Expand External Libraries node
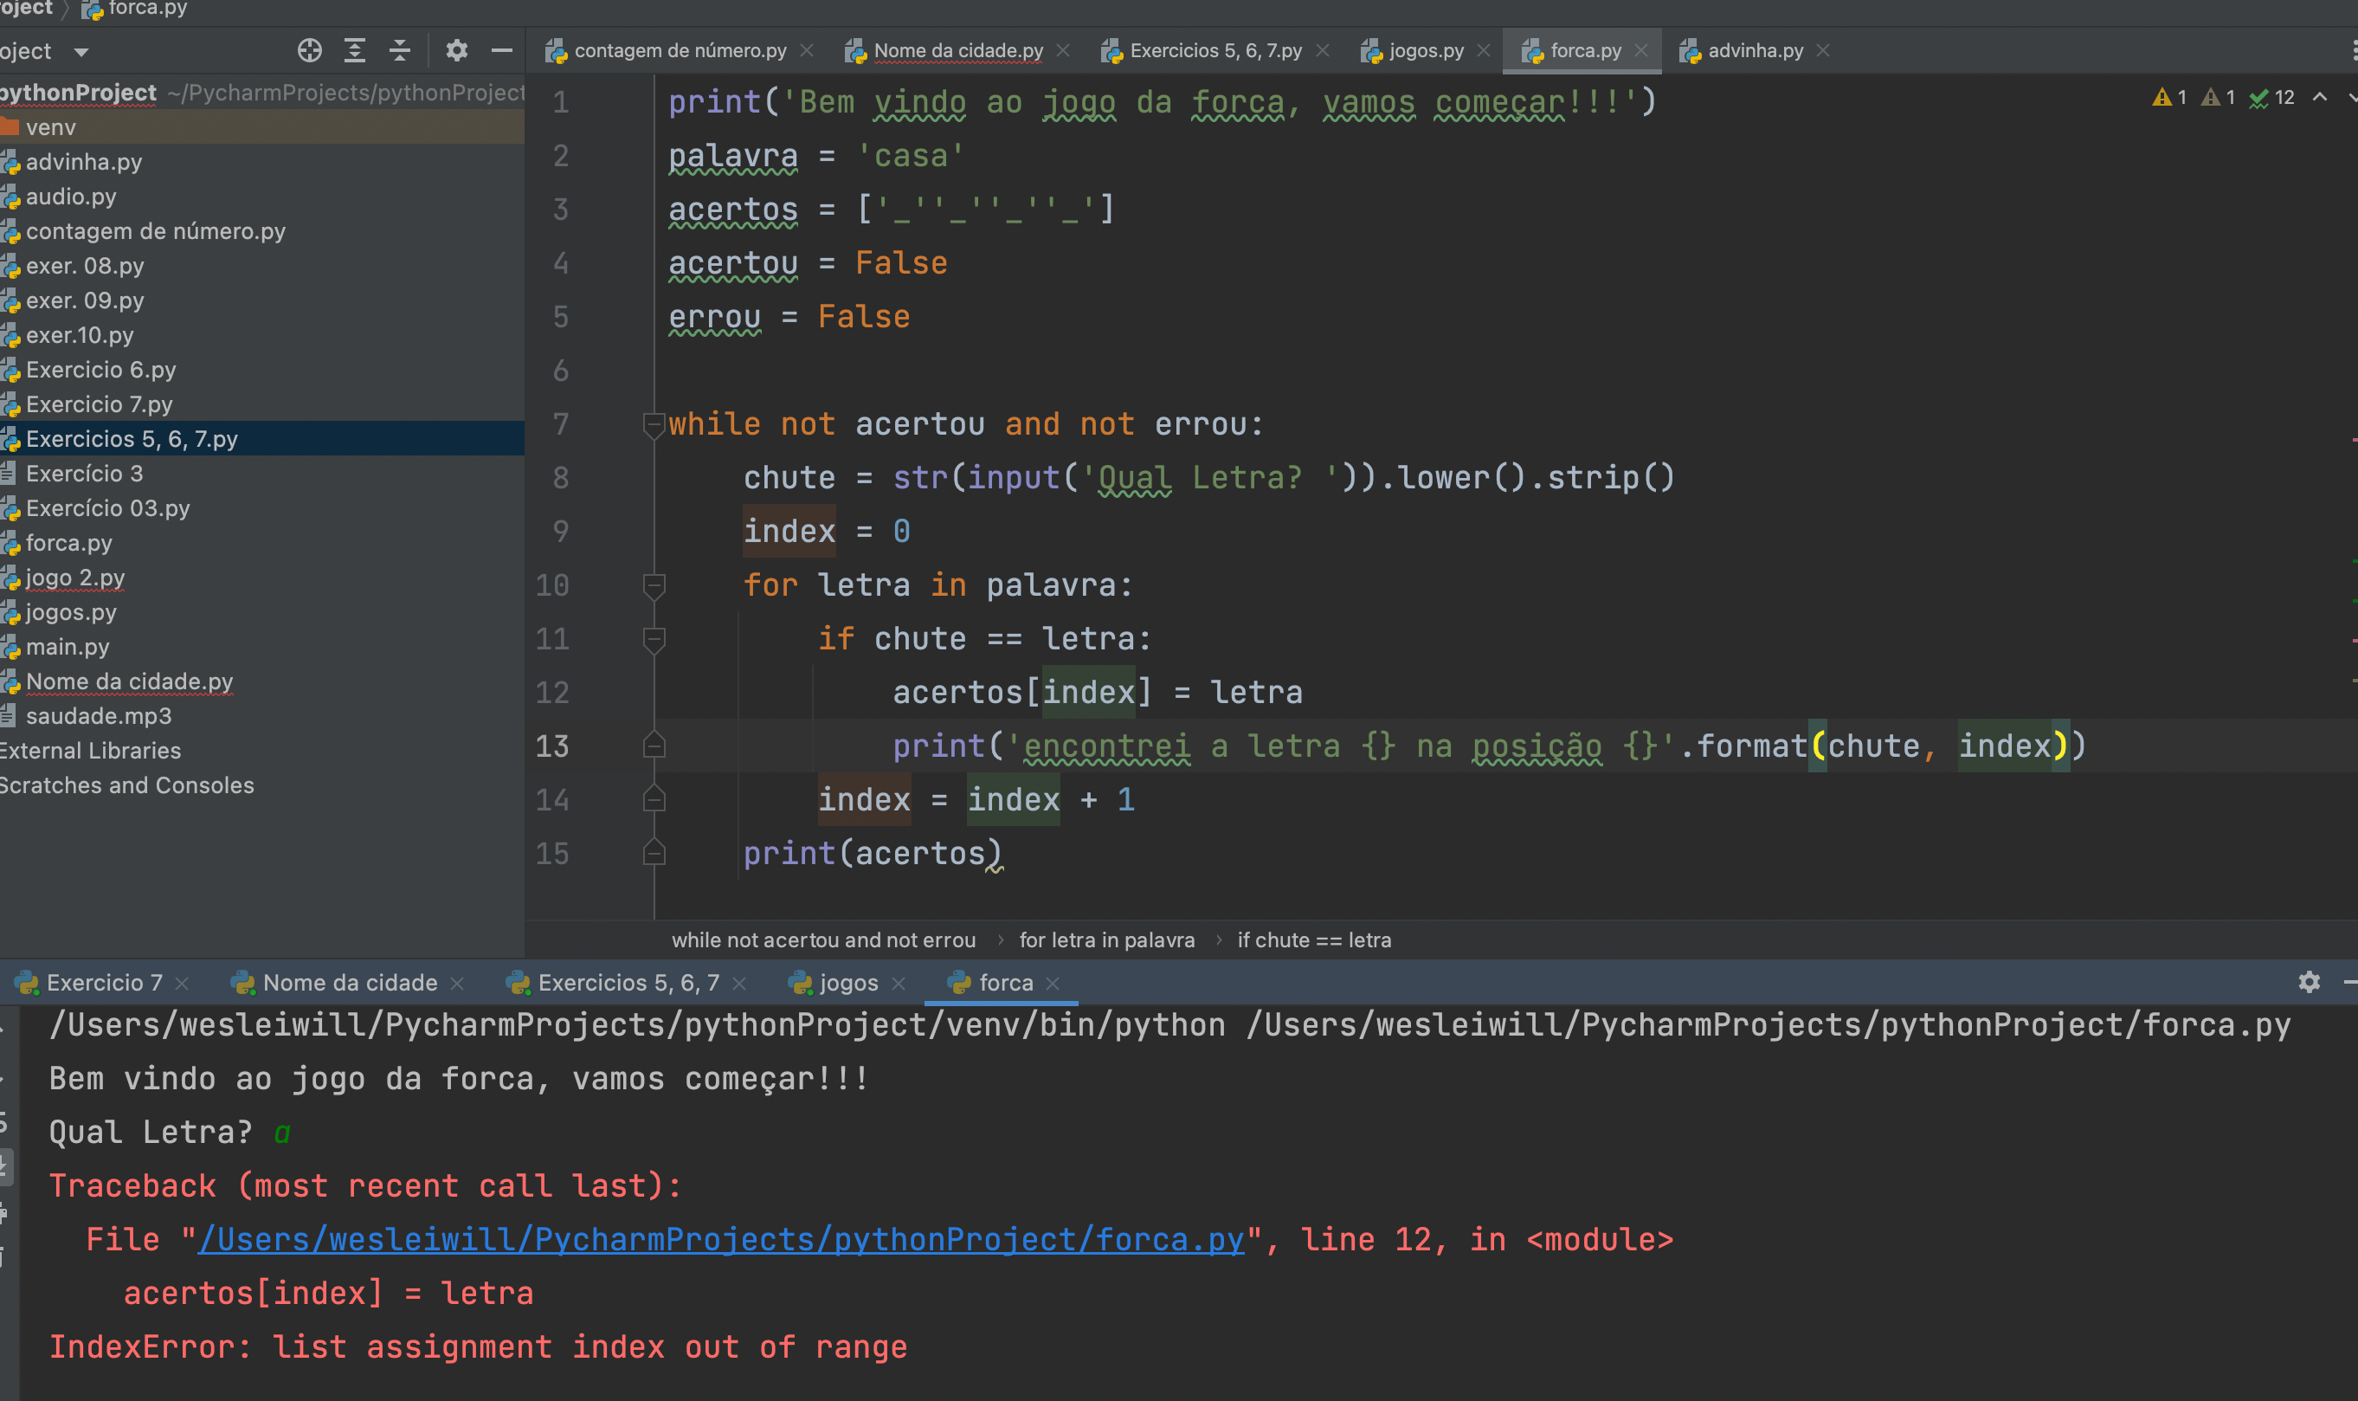2358x1401 pixels. click(x=90, y=751)
